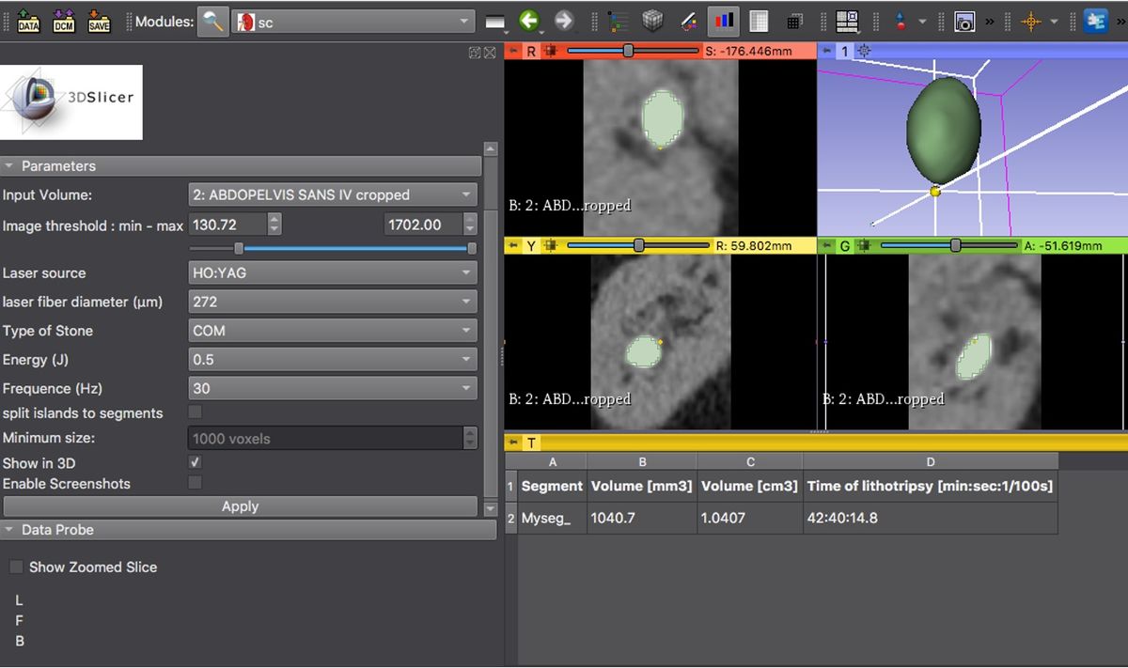Select the crosshair navigation icon
The height and width of the screenshot is (668, 1128).
[x=1030, y=20]
